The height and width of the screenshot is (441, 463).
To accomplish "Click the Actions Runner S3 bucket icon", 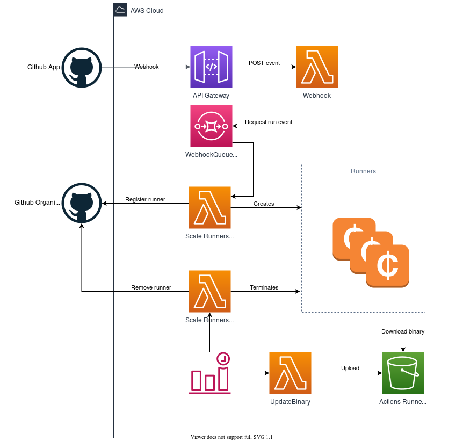I will tap(403, 373).
